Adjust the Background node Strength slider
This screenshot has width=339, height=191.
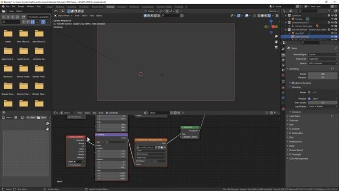pyautogui.click(x=190, y=137)
